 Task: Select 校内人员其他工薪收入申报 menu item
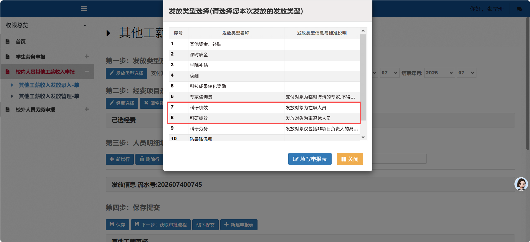(45, 72)
